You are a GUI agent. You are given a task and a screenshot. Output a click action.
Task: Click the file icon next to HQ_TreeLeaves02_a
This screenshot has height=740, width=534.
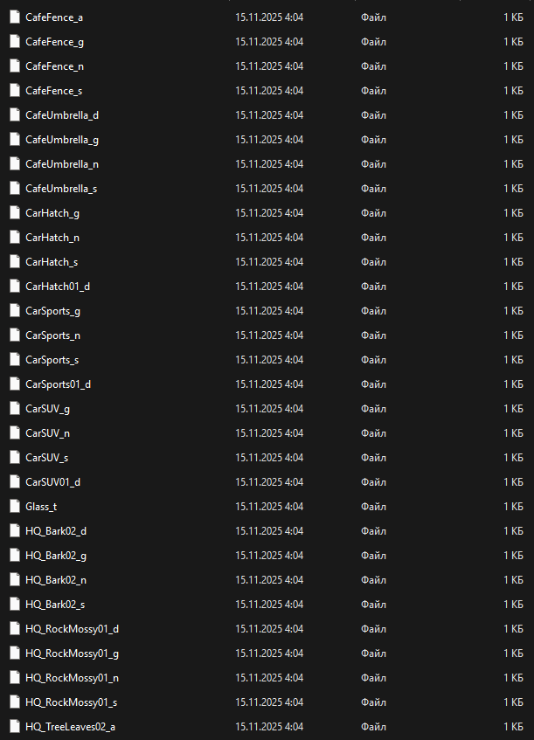coord(14,726)
